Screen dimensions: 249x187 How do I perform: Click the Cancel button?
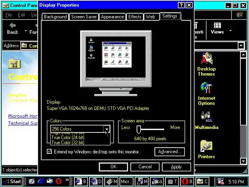click(x=145, y=167)
